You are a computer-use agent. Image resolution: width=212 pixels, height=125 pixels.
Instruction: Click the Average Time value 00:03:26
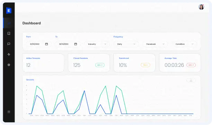coord(174,65)
